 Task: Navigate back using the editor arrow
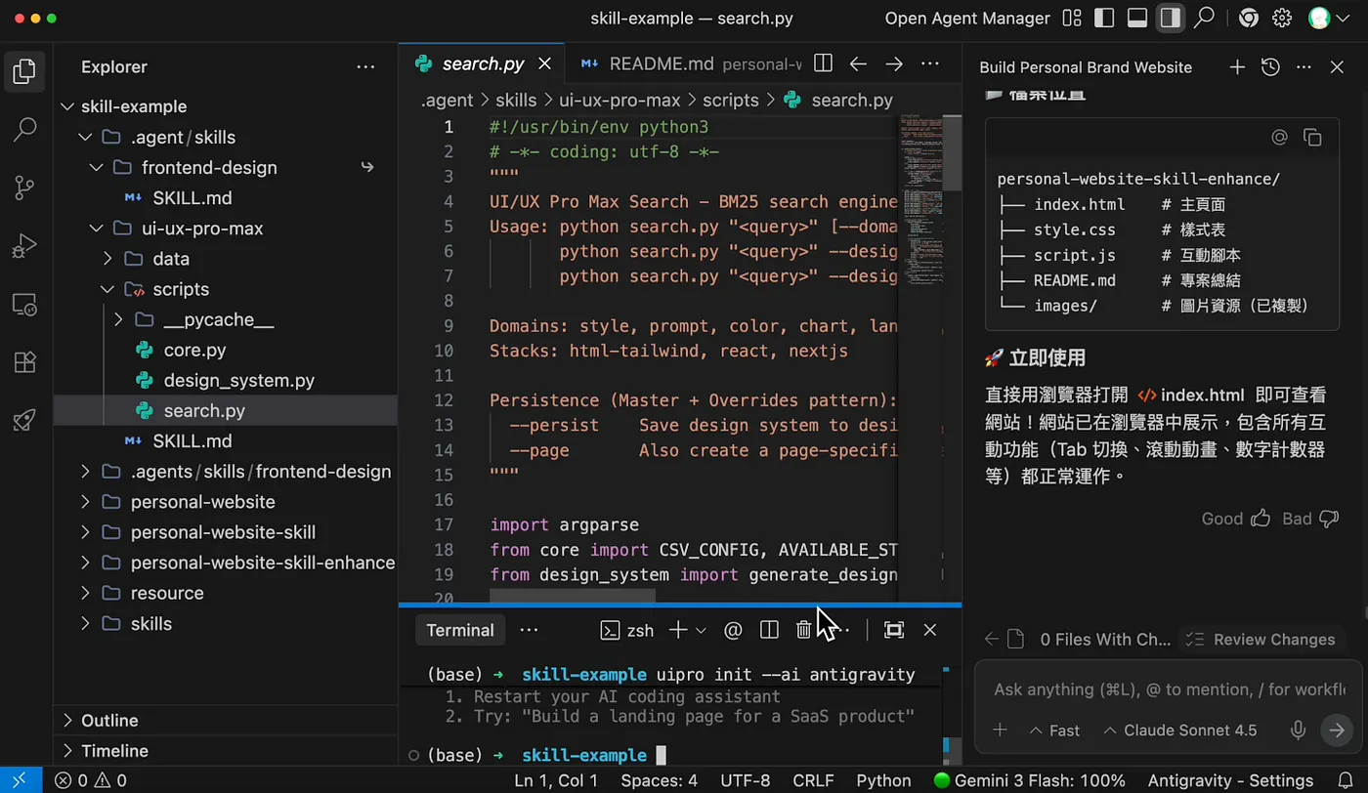[858, 63]
